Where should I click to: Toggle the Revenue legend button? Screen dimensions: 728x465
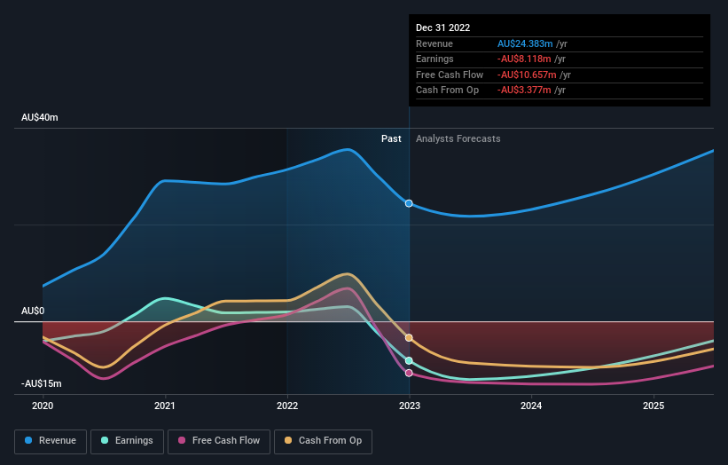(51, 441)
